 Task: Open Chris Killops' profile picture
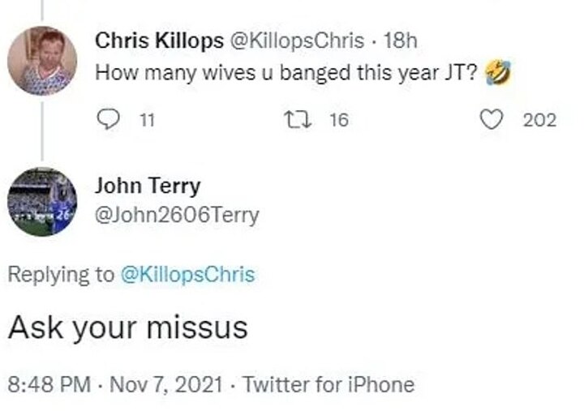(42, 61)
